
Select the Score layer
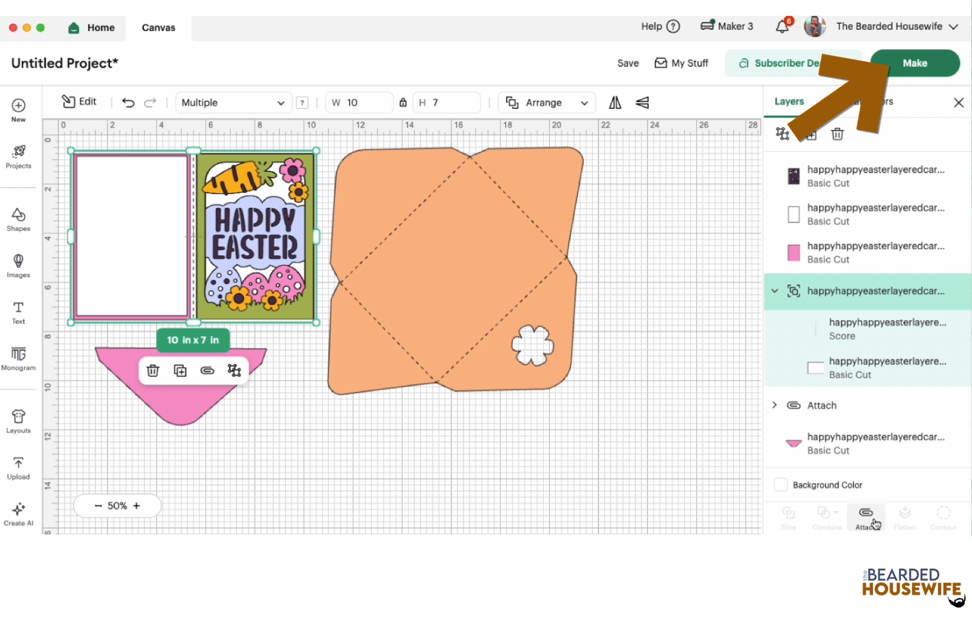point(868,329)
